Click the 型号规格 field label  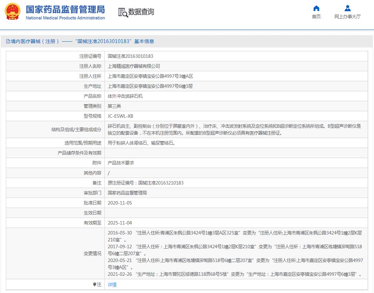point(92,116)
